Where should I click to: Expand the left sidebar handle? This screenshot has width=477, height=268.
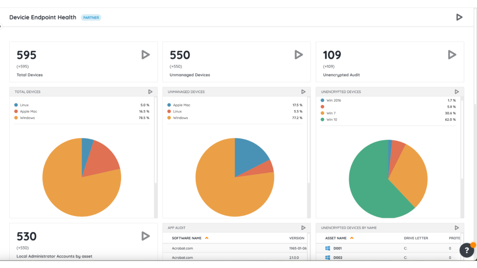coord(1,27)
